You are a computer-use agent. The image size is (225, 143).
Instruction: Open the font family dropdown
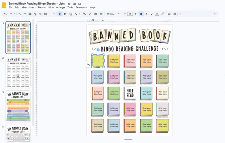tap(113, 14)
